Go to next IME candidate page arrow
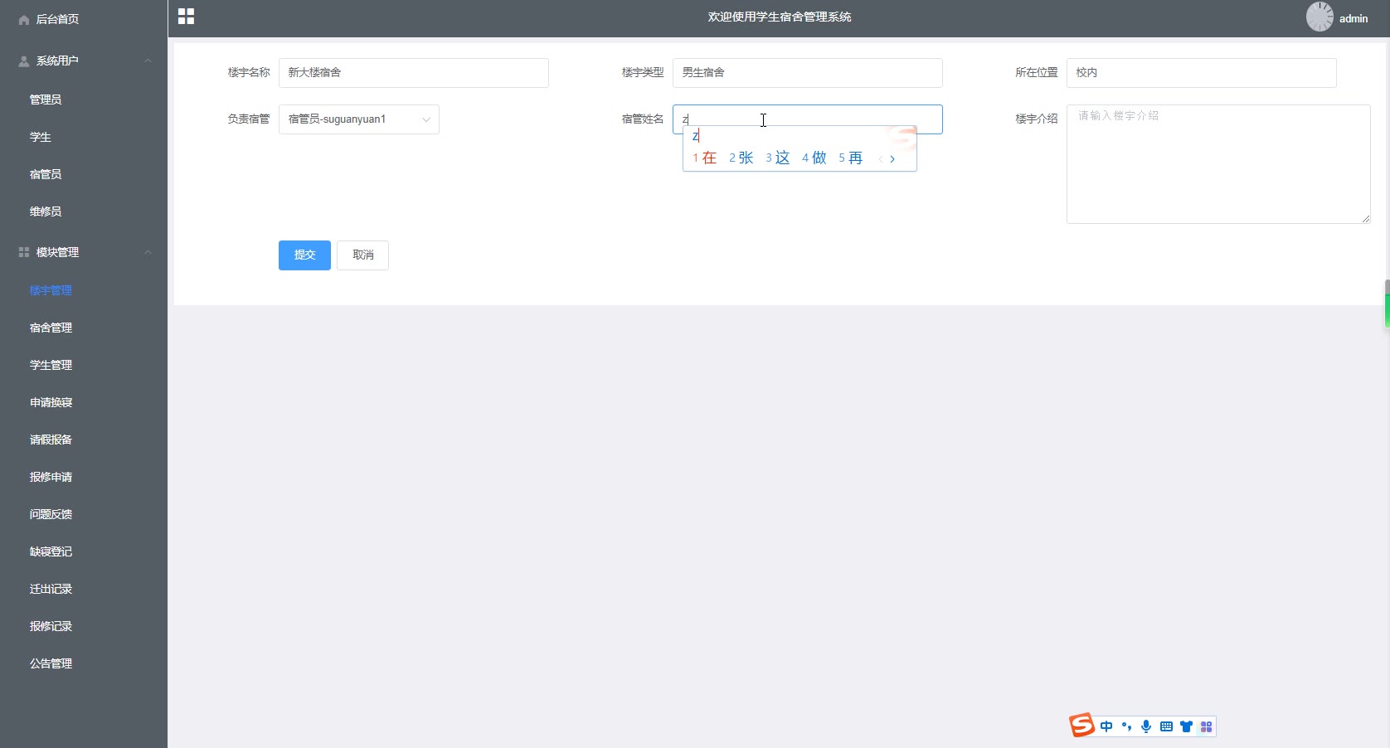This screenshot has width=1390, height=748. coord(892,158)
